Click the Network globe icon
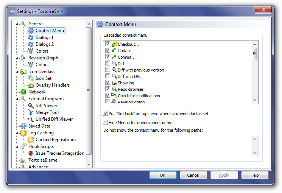 pyautogui.click(x=23, y=92)
